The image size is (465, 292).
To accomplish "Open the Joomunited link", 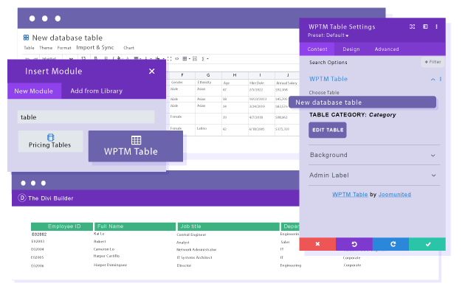I will [395, 194].
